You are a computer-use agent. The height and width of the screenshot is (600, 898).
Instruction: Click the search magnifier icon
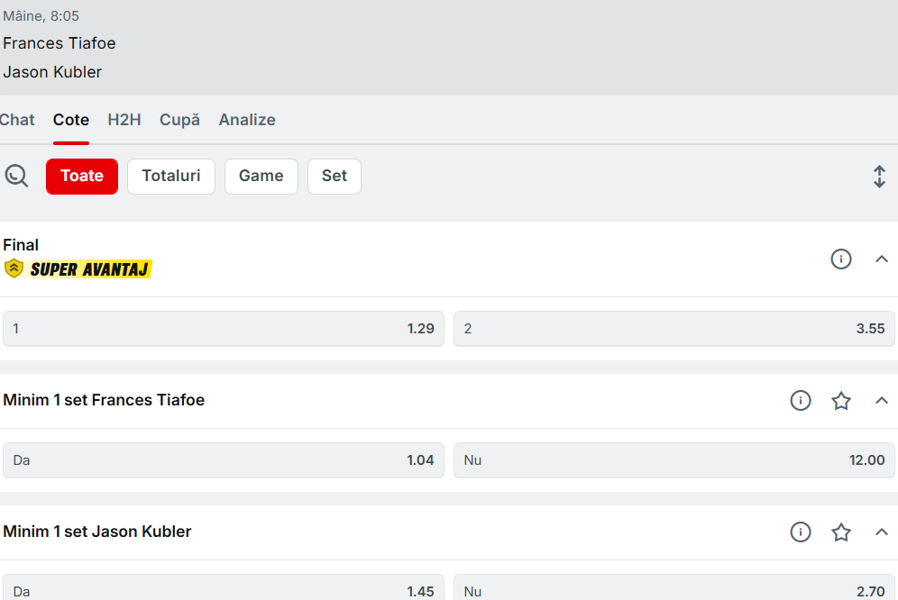pos(16,176)
